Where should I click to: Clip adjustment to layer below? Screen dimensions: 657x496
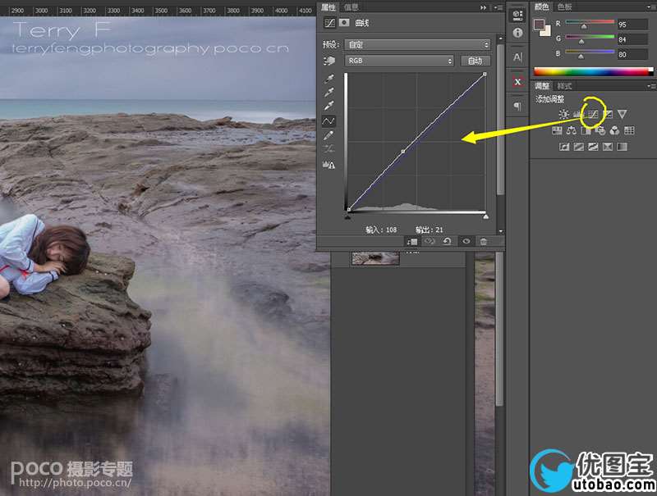412,241
